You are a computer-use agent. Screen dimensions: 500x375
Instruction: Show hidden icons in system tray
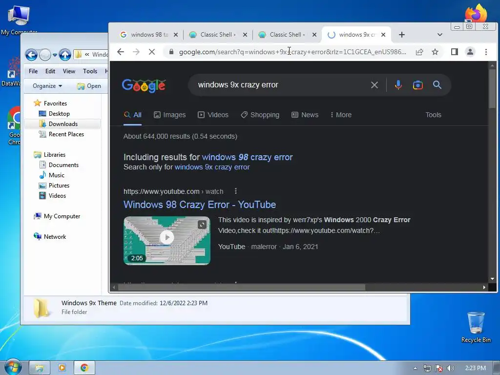(415, 368)
